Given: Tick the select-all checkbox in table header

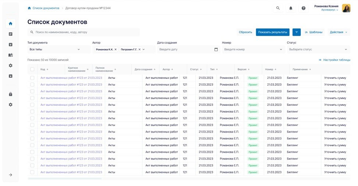Looking at the screenshot, I should click(x=32, y=69).
